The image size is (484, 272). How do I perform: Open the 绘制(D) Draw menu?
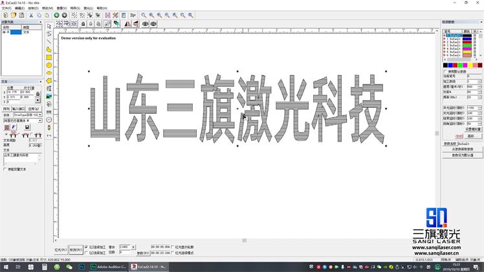(33, 8)
